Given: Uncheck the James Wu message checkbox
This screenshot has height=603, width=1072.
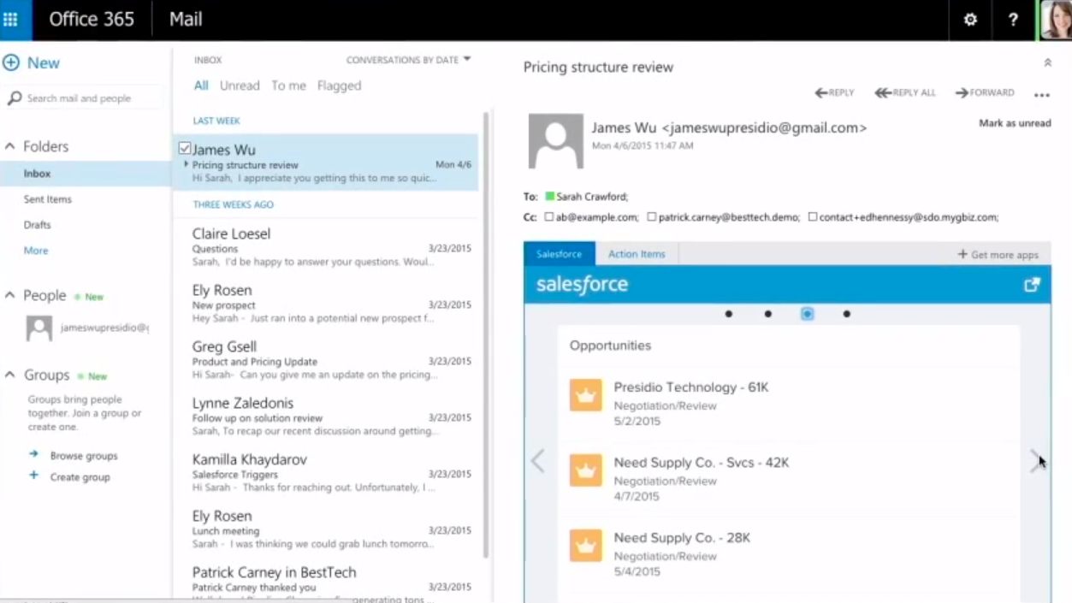Looking at the screenshot, I should (185, 149).
